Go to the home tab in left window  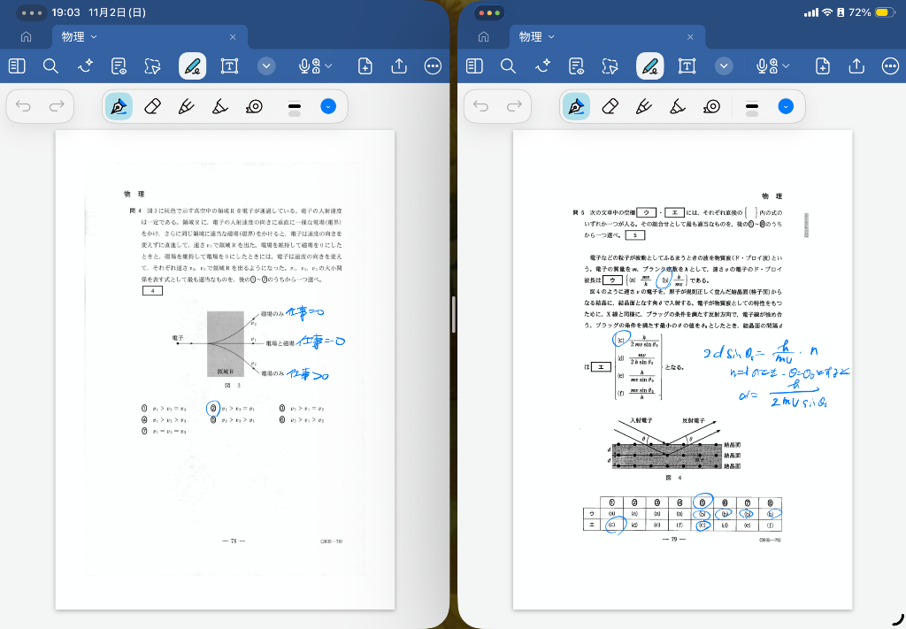(x=27, y=37)
